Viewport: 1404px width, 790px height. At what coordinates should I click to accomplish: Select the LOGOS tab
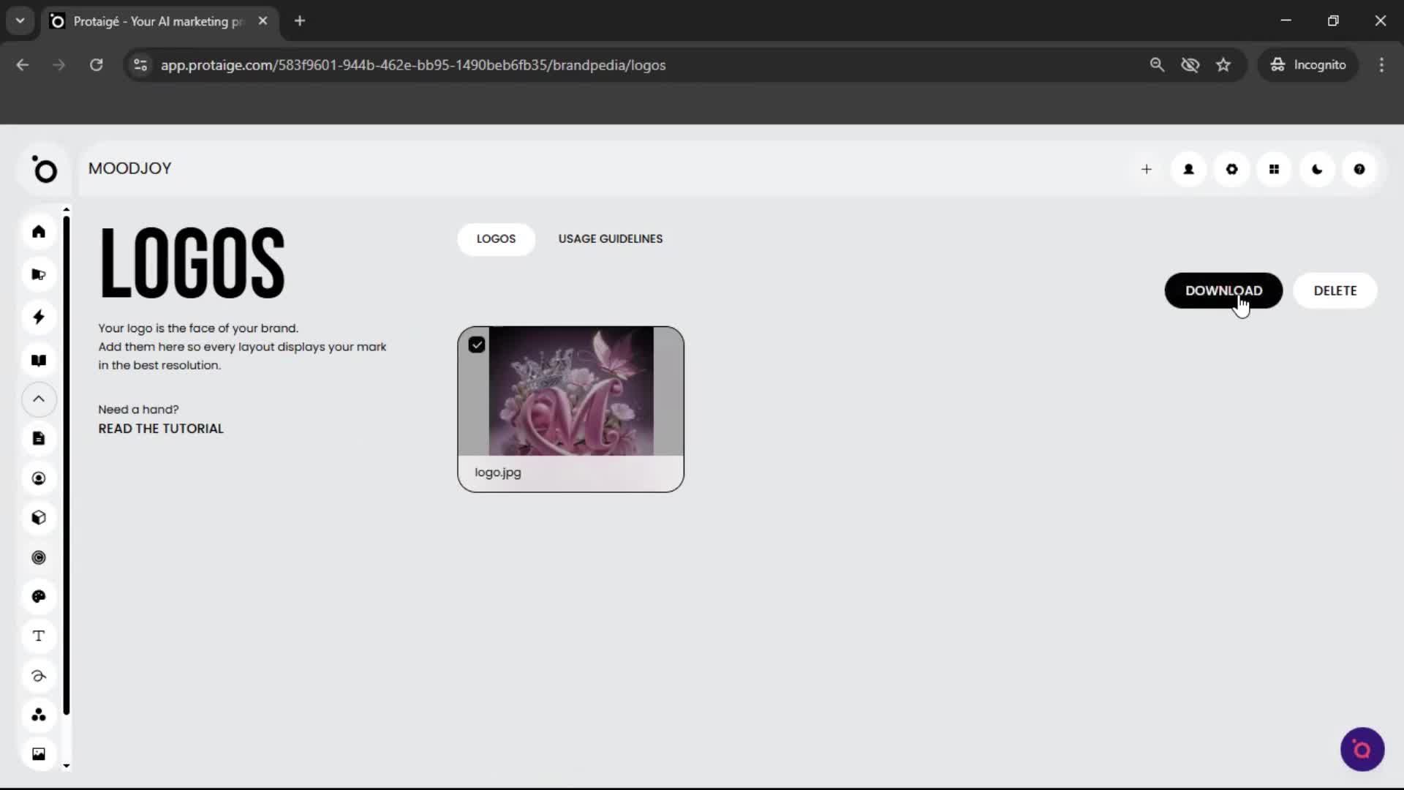[496, 238]
